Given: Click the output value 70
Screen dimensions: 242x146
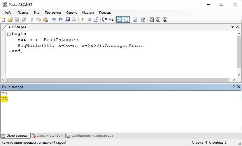Looking at the screenshot, I should (x=4, y=94).
